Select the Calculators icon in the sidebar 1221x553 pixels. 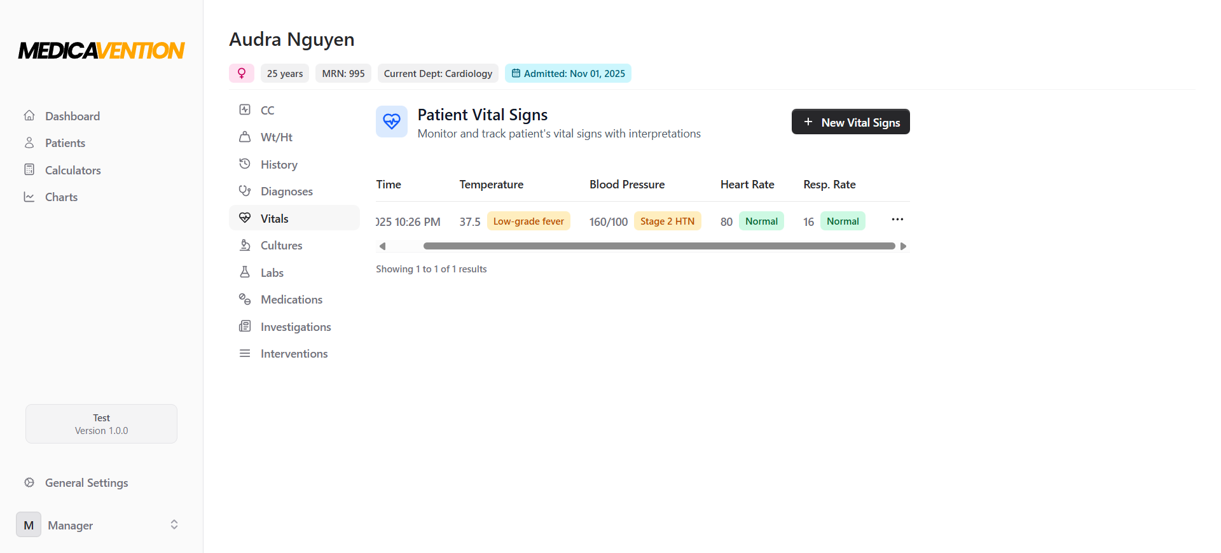[x=29, y=169]
